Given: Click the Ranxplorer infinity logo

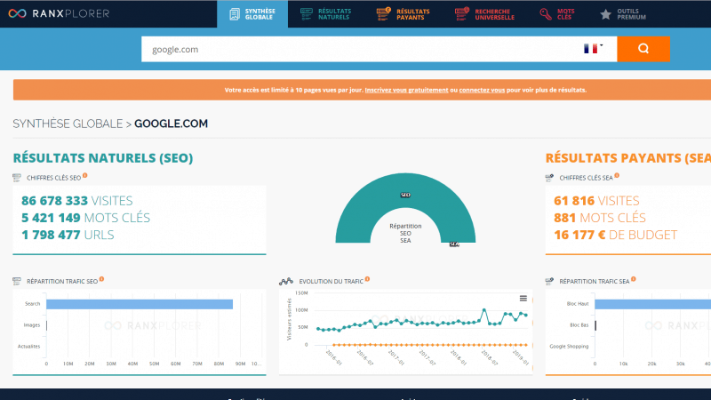Looking at the screenshot, I should tap(15, 13).
